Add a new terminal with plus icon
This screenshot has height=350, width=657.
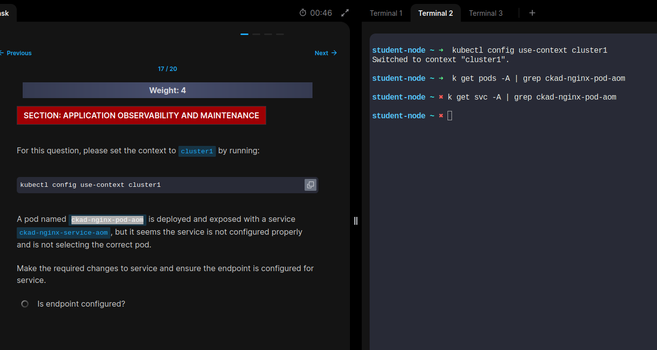tap(532, 13)
